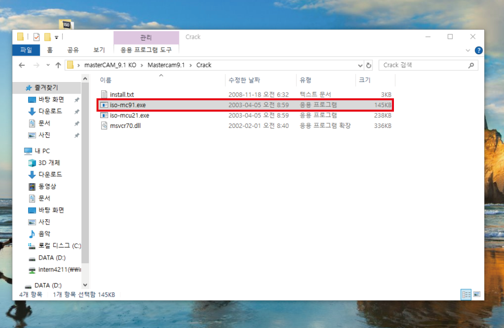This screenshot has width=504, height=328.
Task: Switch to large icons view layout
Action: click(477, 294)
